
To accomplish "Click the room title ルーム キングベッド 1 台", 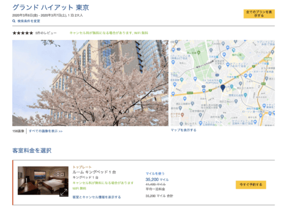I will [x=94, y=172].
